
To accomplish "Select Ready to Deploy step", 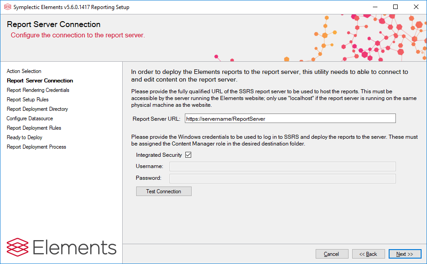I will coord(24,137).
